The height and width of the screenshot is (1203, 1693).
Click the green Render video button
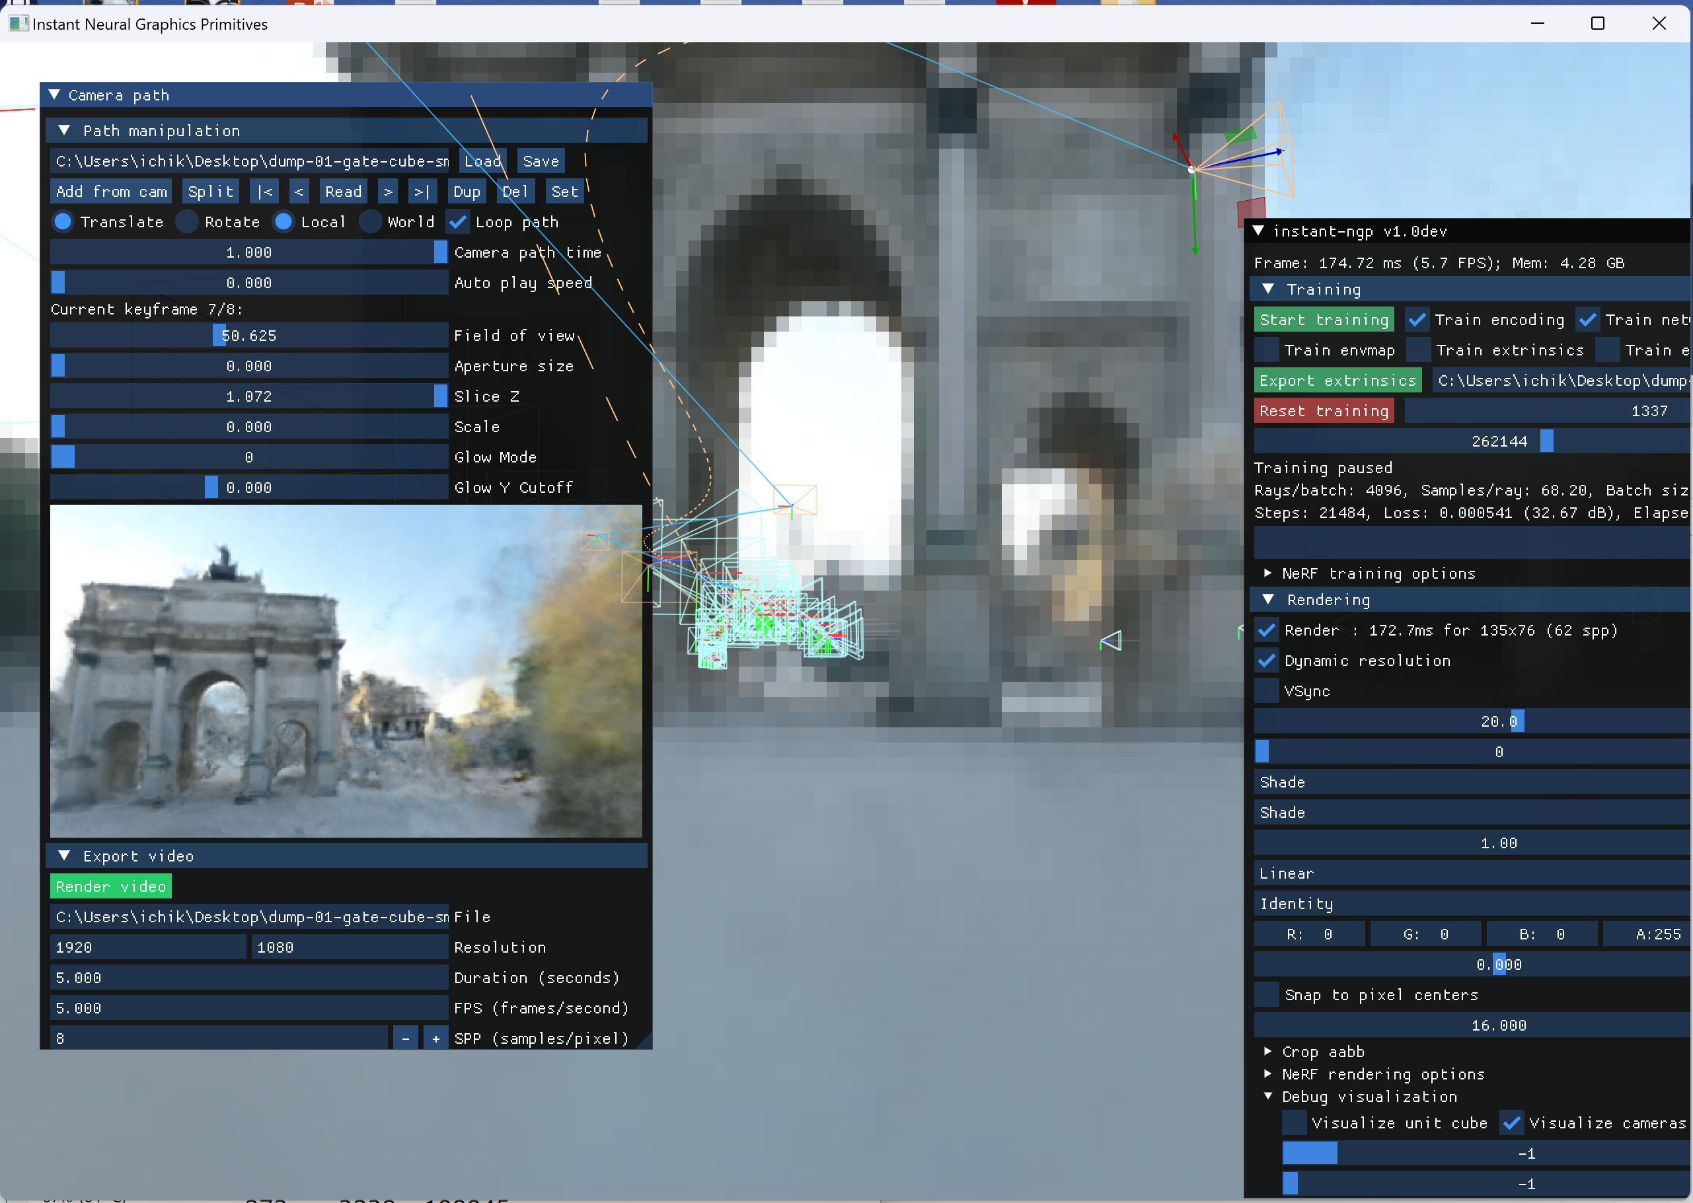111,887
